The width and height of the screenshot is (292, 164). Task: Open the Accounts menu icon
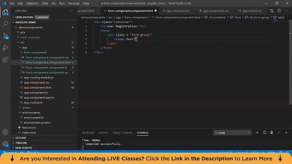pyautogui.click(x=5, y=132)
